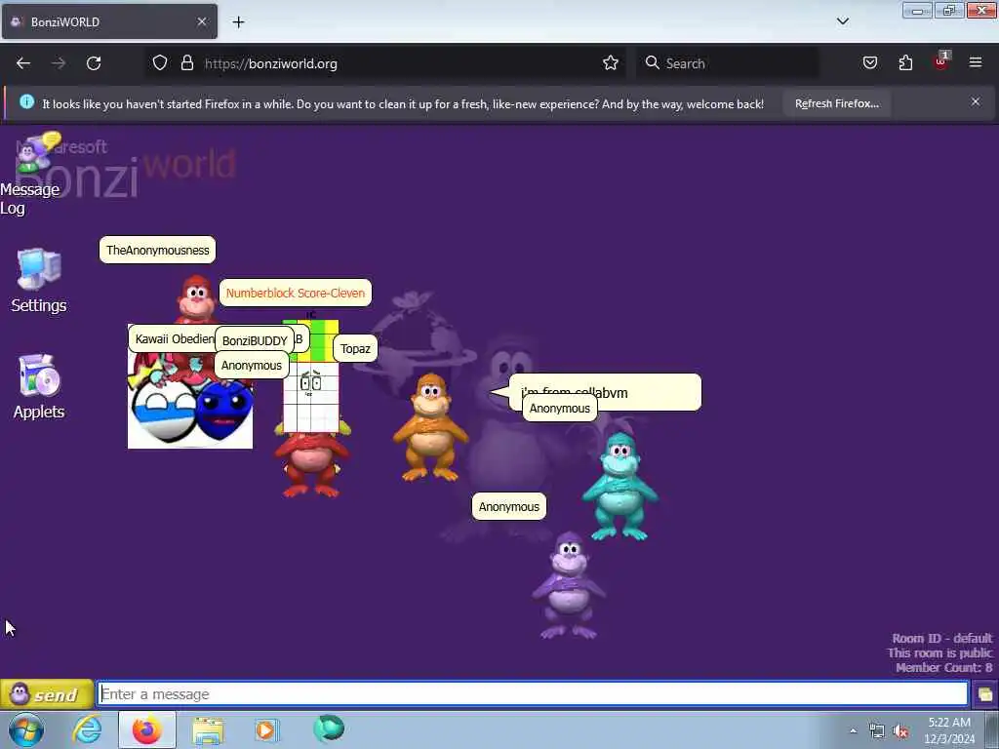
Task: Reload the page with refresh icon
Action: tap(94, 63)
